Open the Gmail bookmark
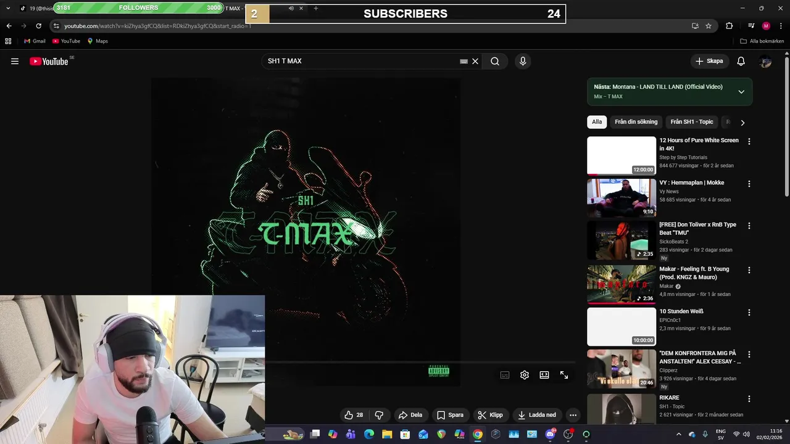790x444 pixels. tap(35, 41)
